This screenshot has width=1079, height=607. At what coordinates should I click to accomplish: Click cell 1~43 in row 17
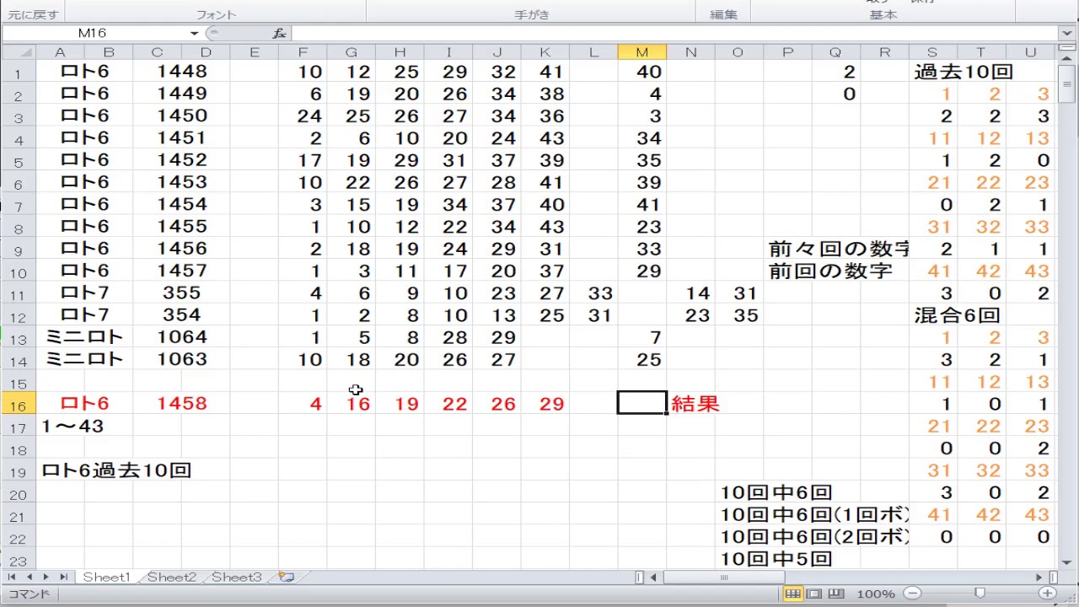(x=72, y=427)
